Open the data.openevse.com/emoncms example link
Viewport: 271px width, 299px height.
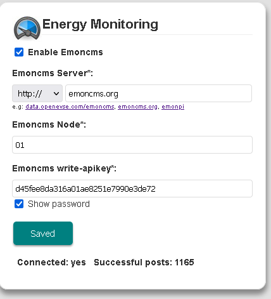click(x=70, y=107)
